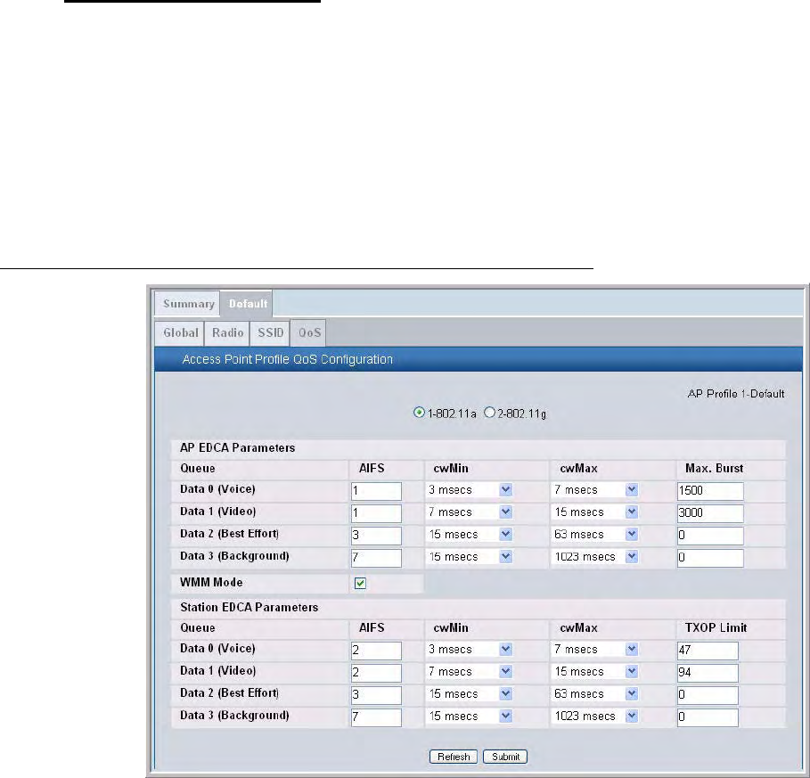
Task: Click AP Background AIFS field
Action: (x=376, y=557)
